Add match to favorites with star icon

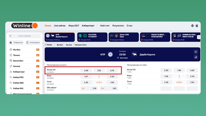coord(196,52)
